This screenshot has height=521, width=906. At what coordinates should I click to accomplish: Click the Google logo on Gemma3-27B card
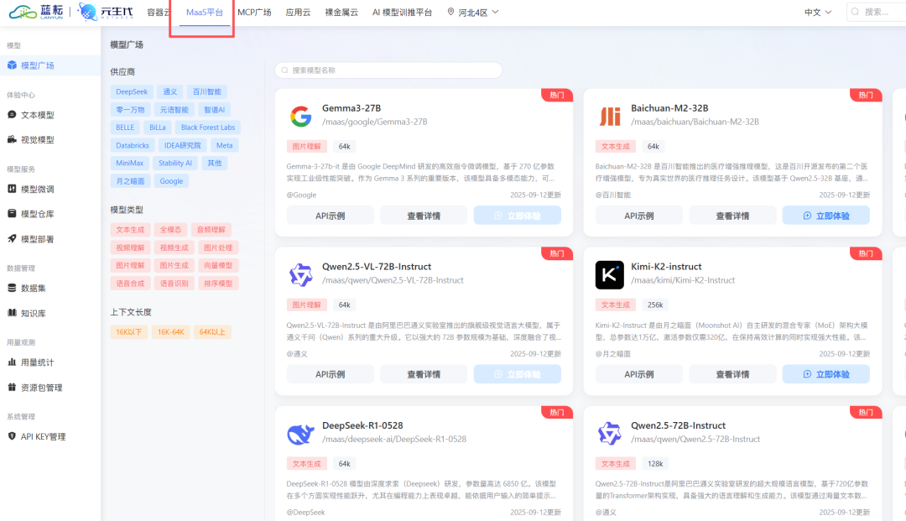point(300,116)
